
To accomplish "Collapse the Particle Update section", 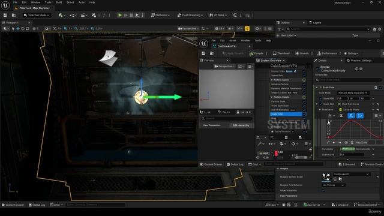I will click(x=272, y=97).
